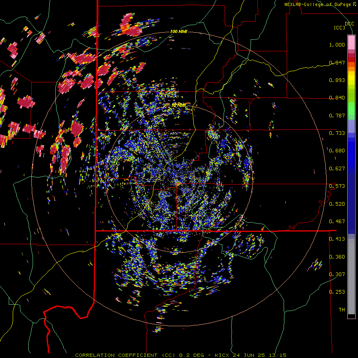
Task: Click the 50 NMI range ring label
Action: click(179, 105)
